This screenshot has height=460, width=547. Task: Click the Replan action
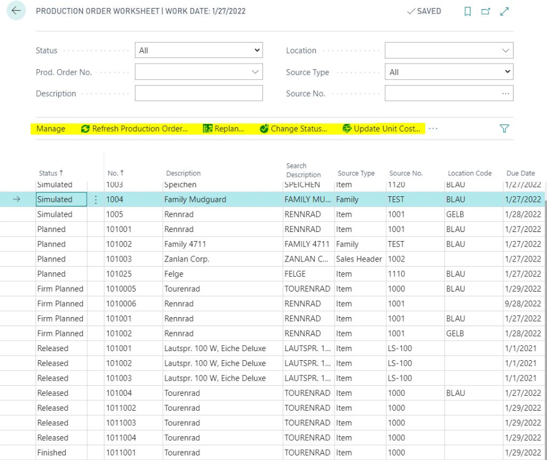point(223,129)
